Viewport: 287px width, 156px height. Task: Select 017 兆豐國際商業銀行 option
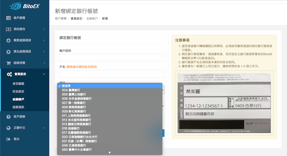(x=110, y=133)
